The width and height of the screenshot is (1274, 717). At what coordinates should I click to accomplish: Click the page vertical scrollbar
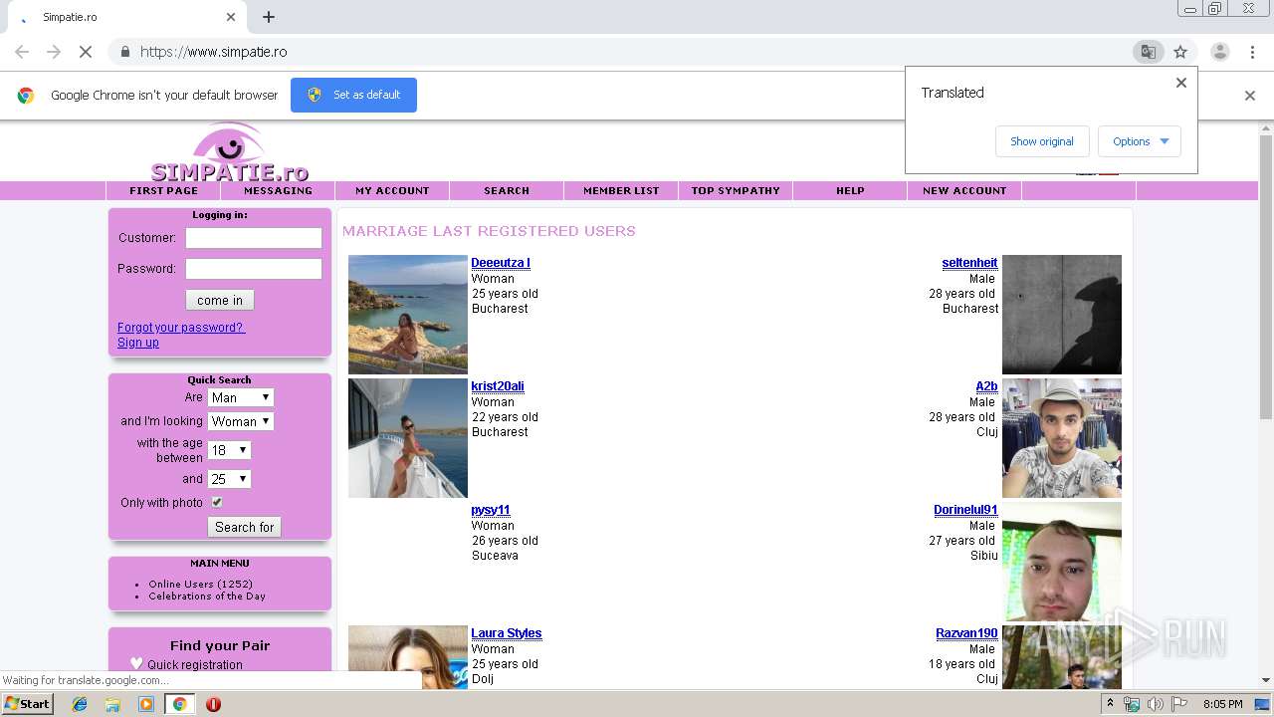(x=1266, y=277)
